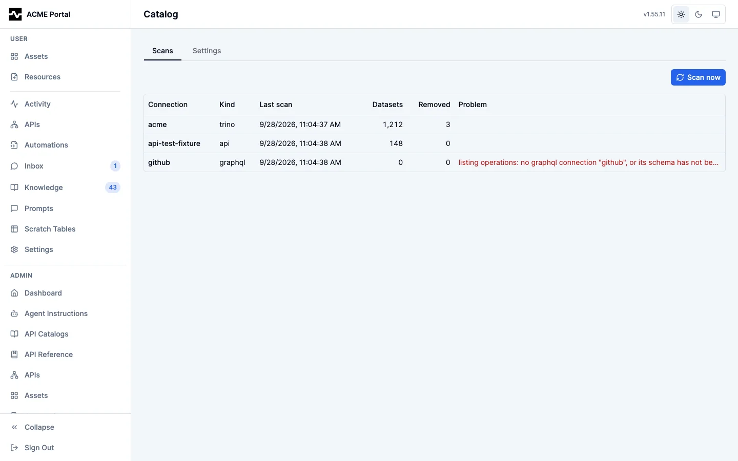Click the admin Dashboard home icon
The height and width of the screenshot is (461, 738).
click(14, 293)
